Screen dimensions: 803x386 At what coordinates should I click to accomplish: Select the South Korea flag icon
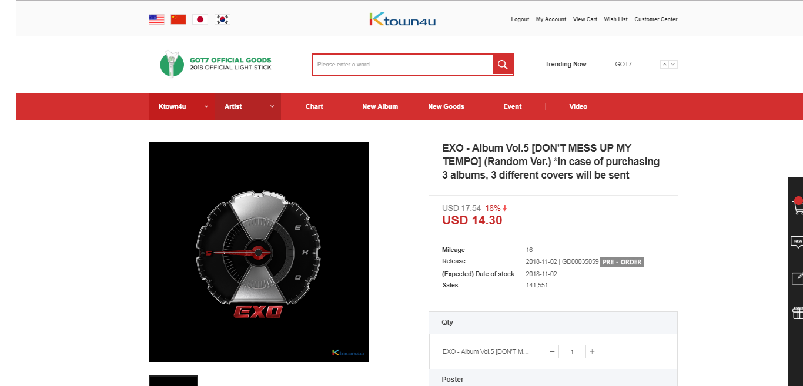tap(222, 19)
